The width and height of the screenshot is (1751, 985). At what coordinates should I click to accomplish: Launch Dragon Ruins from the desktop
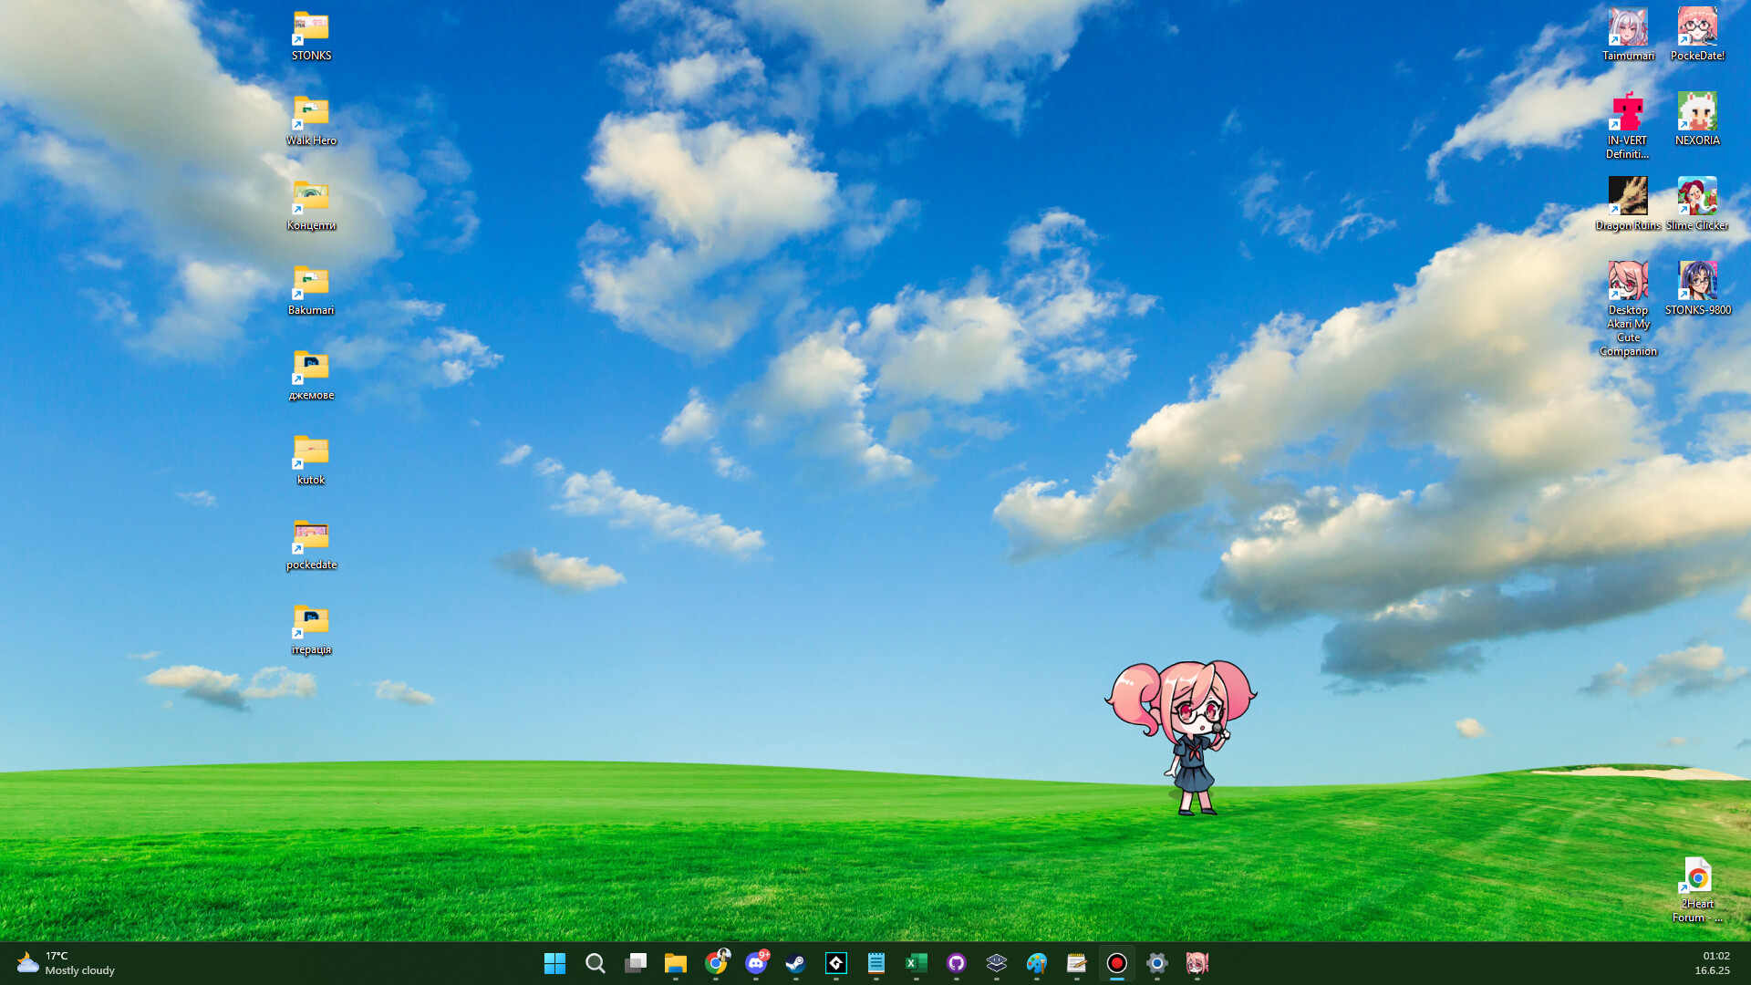tap(1628, 194)
